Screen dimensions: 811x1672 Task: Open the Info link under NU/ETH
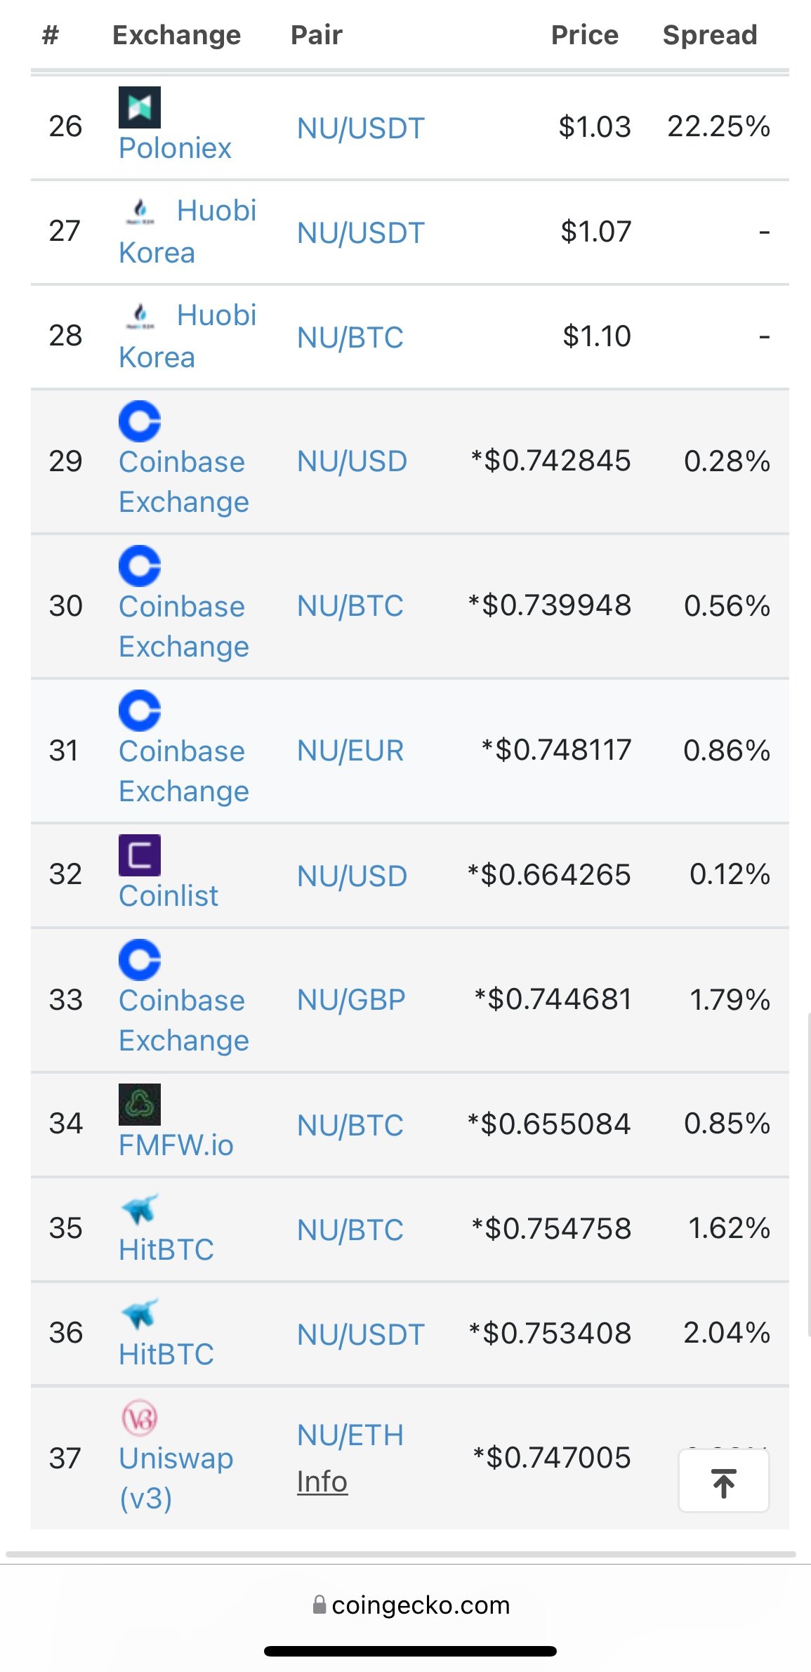(x=322, y=1482)
